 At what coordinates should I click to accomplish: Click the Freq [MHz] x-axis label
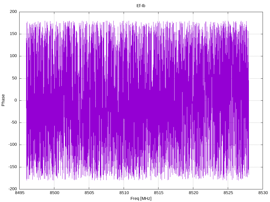pyautogui.click(x=141, y=199)
